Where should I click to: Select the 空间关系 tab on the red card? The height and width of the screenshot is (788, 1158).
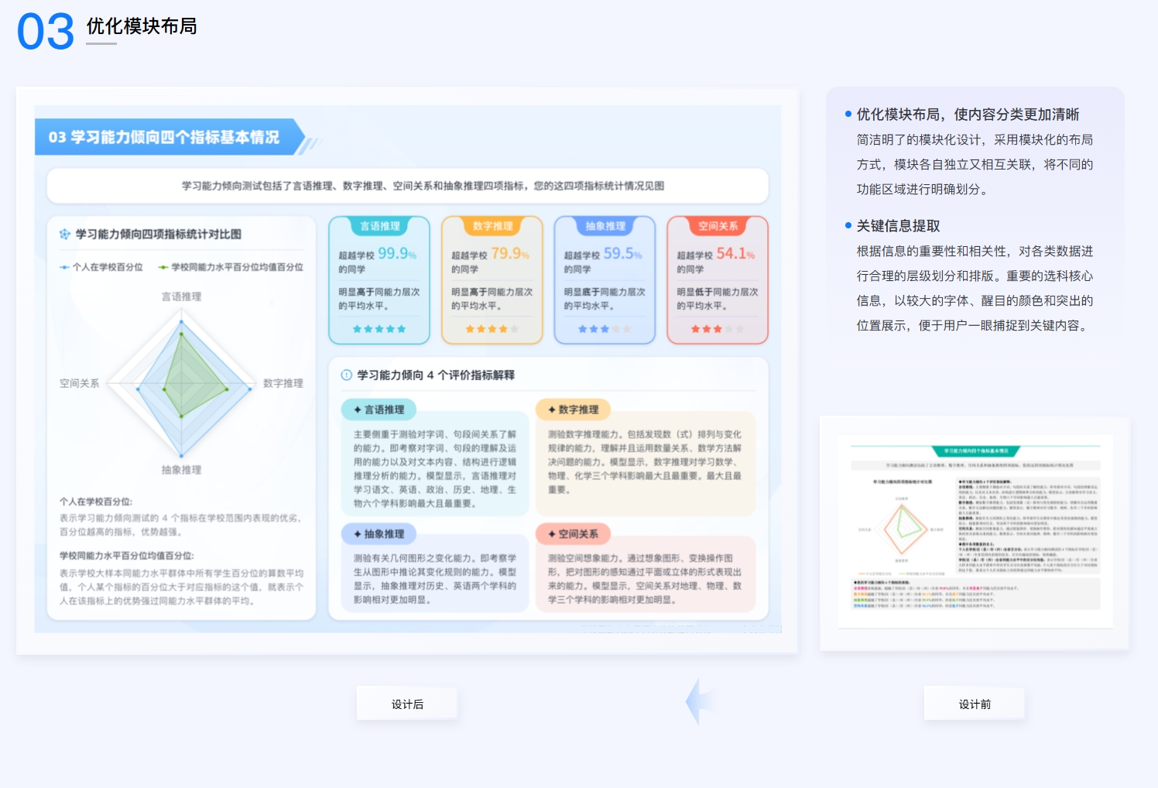click(x=718, y=226)
